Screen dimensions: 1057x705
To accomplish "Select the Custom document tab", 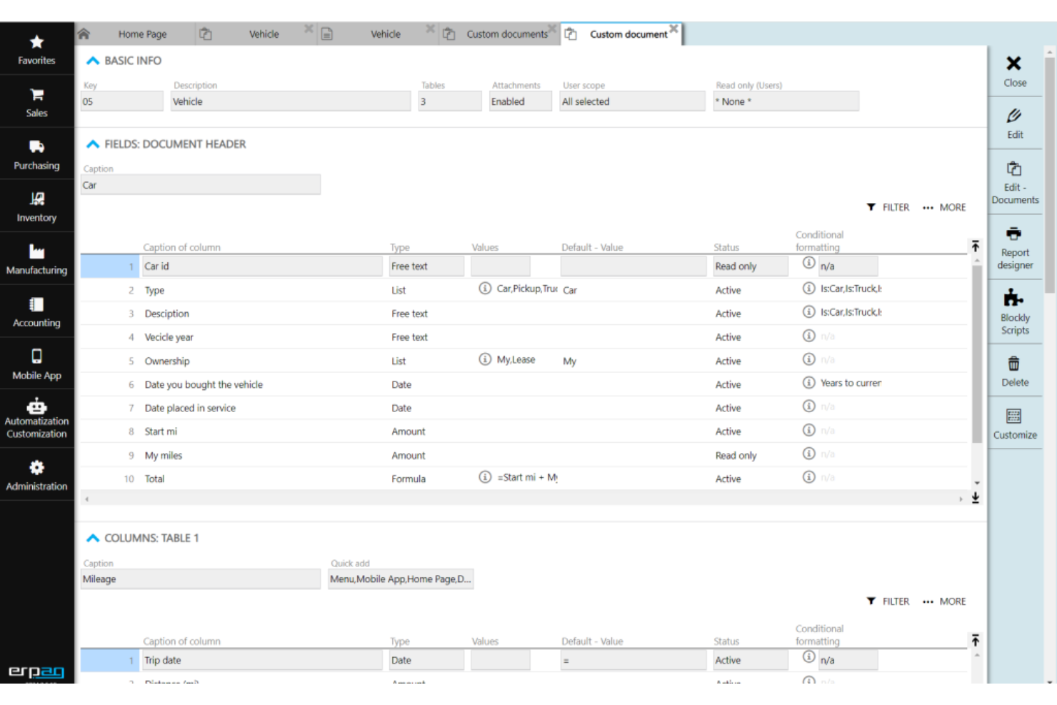I will tap(628, 34).
